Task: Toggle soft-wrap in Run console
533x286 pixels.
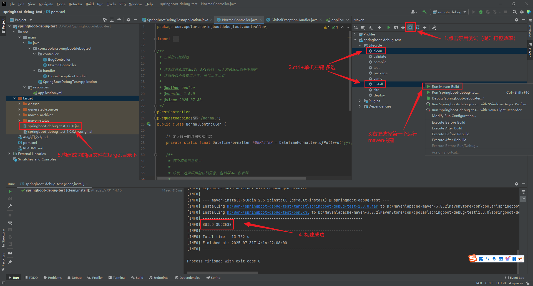Action: 523,192
